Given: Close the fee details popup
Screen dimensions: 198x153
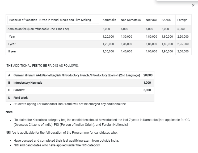Looking at the screenshot, I should 193,5.
